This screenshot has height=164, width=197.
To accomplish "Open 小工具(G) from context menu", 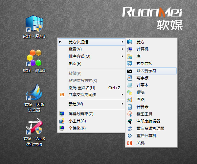I will click(92, 121).
